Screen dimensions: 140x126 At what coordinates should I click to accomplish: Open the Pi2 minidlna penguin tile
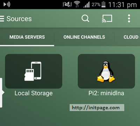pyautogui.click(x=106, y=71)
